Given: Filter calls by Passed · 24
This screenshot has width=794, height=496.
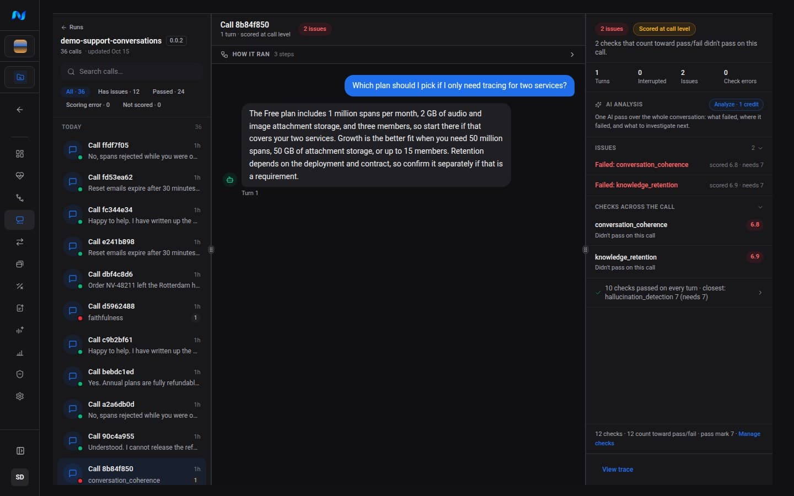Looking at the screenshot, I should point(169,91).
